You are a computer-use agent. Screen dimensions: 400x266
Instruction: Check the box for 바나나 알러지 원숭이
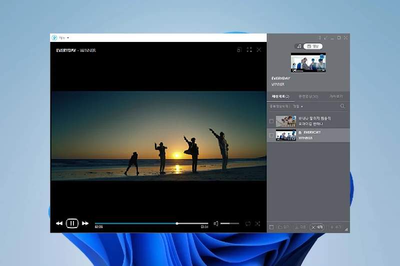271,121
